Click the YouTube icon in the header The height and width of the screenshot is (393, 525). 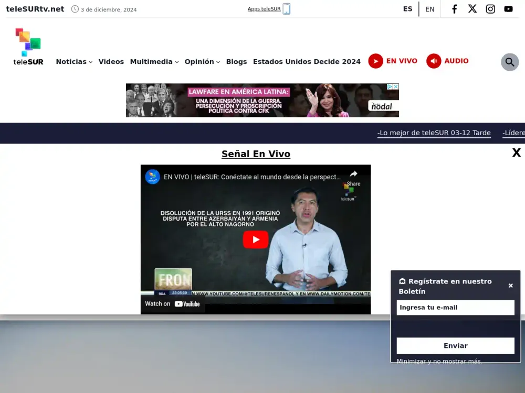pyautogui.click(x=508, y=8)
